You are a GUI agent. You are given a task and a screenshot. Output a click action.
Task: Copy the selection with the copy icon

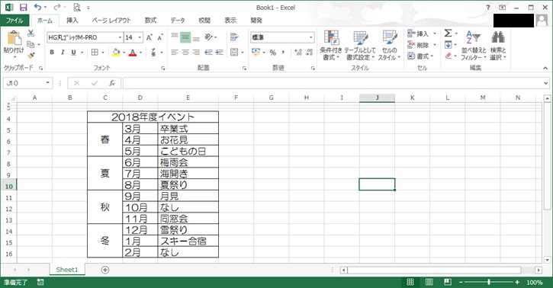coord(31,44)
